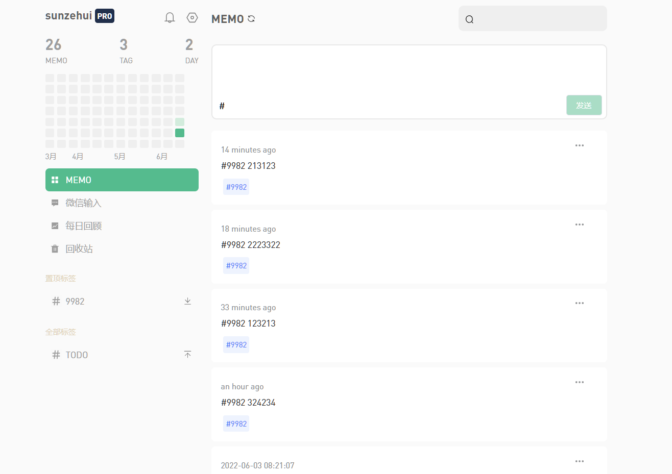Click the 2 DAY count stat

[191, 51]
